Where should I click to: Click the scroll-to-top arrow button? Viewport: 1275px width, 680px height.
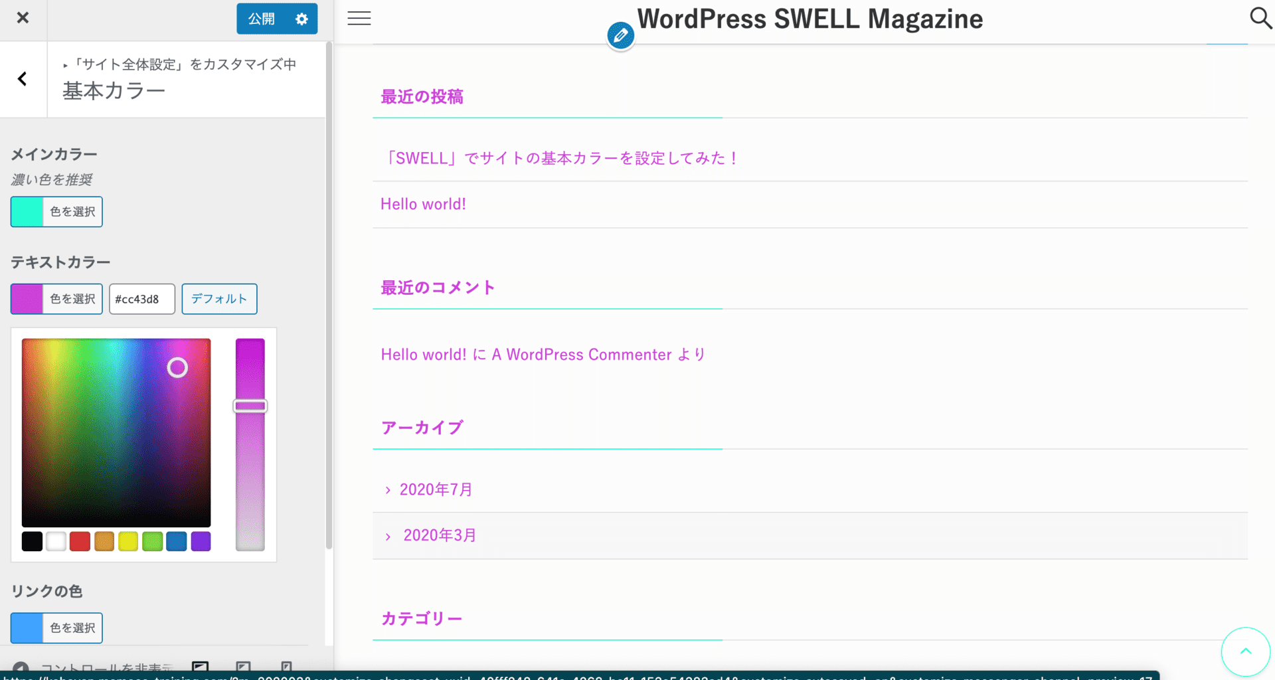tap(1245, 651)
